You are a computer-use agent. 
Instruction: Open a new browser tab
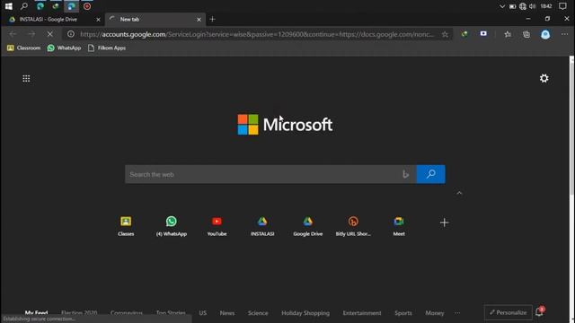tap(212, 19)
